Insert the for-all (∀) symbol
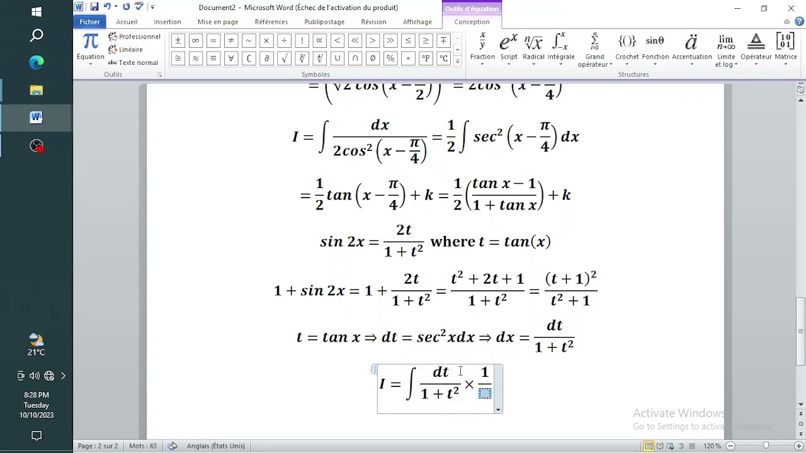The width and height of the screenshot is (806, 453). (231, 59)
